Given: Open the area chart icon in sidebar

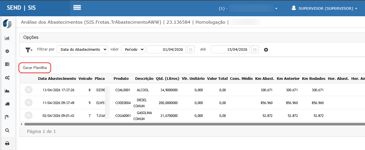Looking at the screenshot, I should point(7,91).
